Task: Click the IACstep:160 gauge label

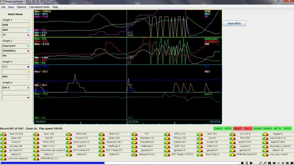Action: (16, 146)
